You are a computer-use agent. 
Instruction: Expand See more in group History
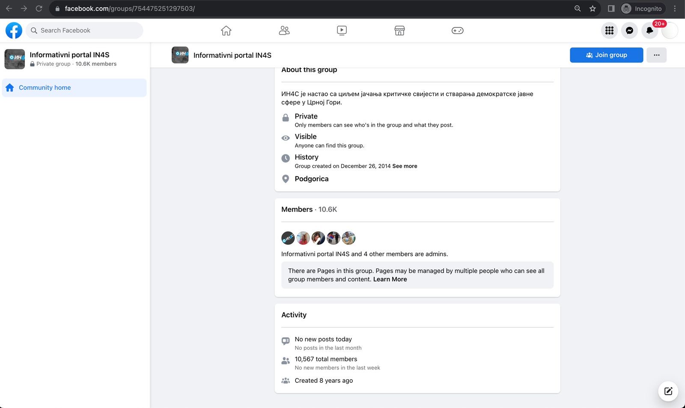click(405, 166)
